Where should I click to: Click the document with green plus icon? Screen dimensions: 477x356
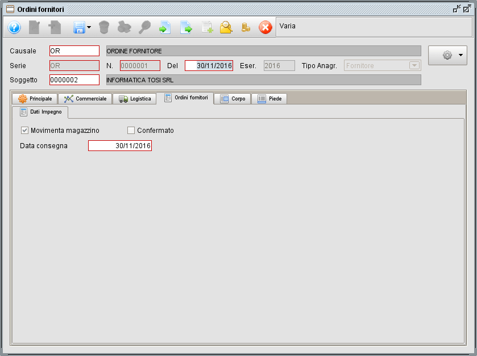click(206, 27)
